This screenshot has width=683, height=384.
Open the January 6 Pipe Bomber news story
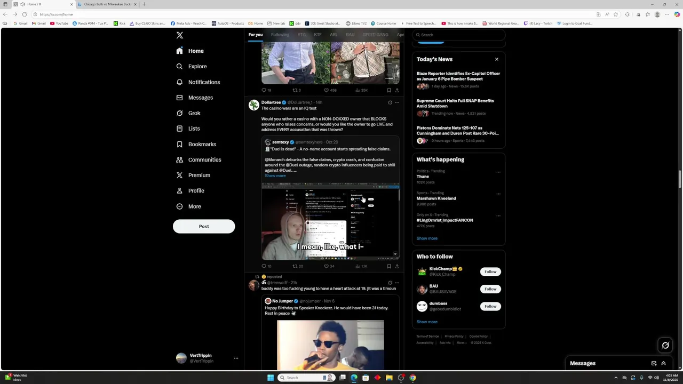[458, 79]
